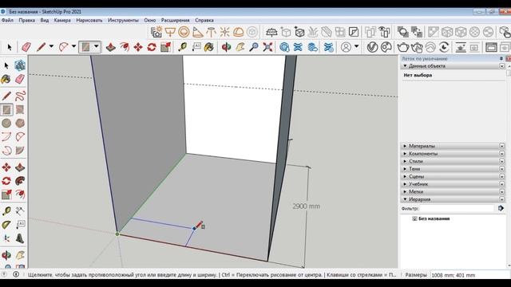Expand the Стили panel
The image size is (511, 287).
click(x=405, y=161)
